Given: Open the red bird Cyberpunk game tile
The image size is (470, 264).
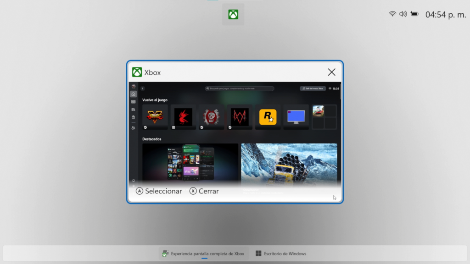Looking at the screenshot, I should (183, 117).
